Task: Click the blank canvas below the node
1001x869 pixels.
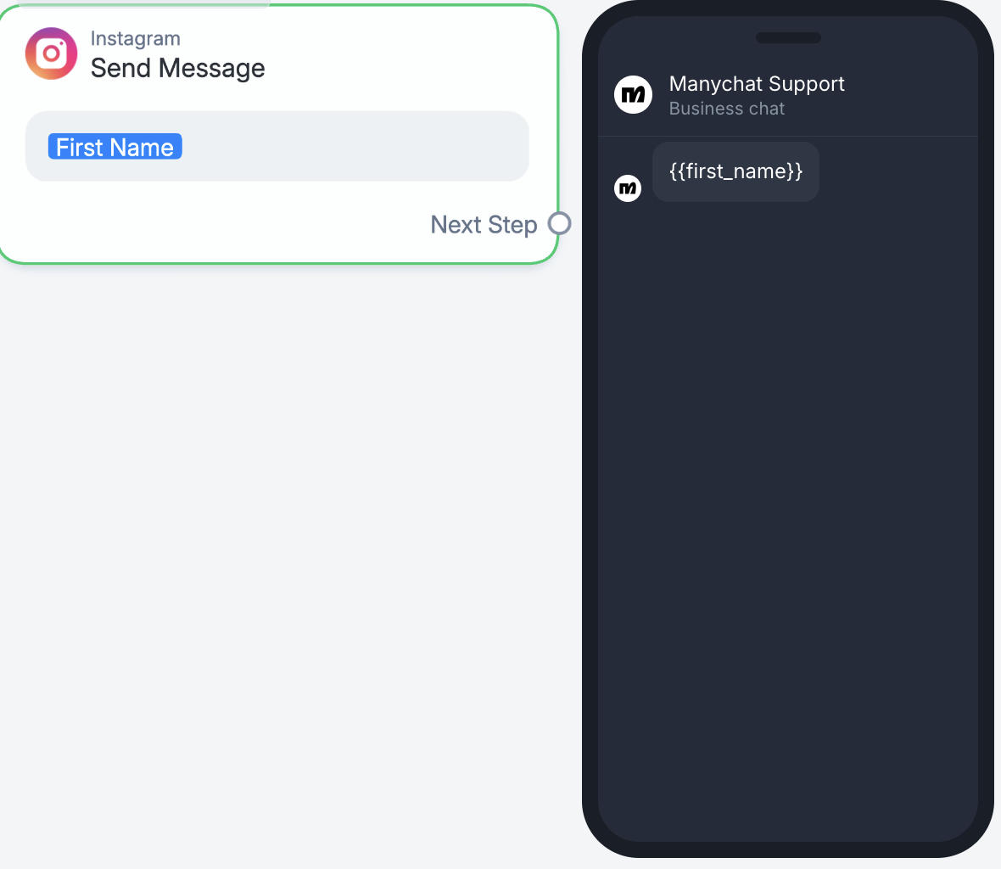Action: (280, 552)
